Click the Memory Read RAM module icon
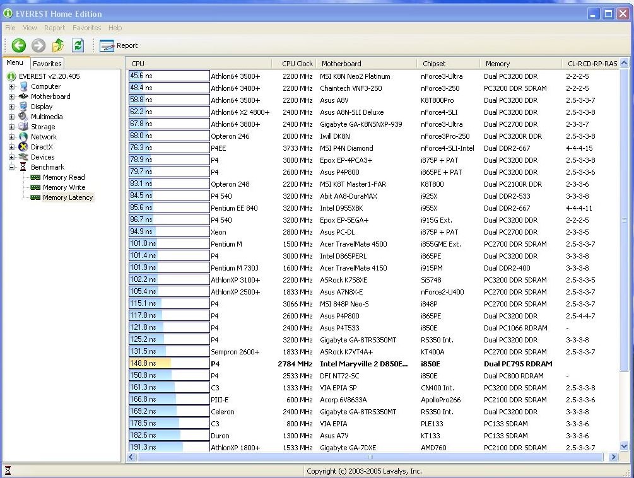Image resolution: width=634 pixels, height=478 pixels. [x=35, y=177]
